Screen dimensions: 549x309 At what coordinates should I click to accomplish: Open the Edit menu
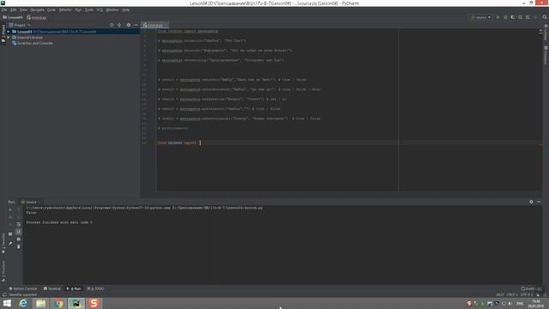pyautogui.click(x=14, y=9)
